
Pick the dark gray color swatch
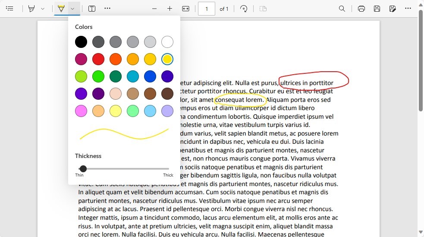point(98,42)
